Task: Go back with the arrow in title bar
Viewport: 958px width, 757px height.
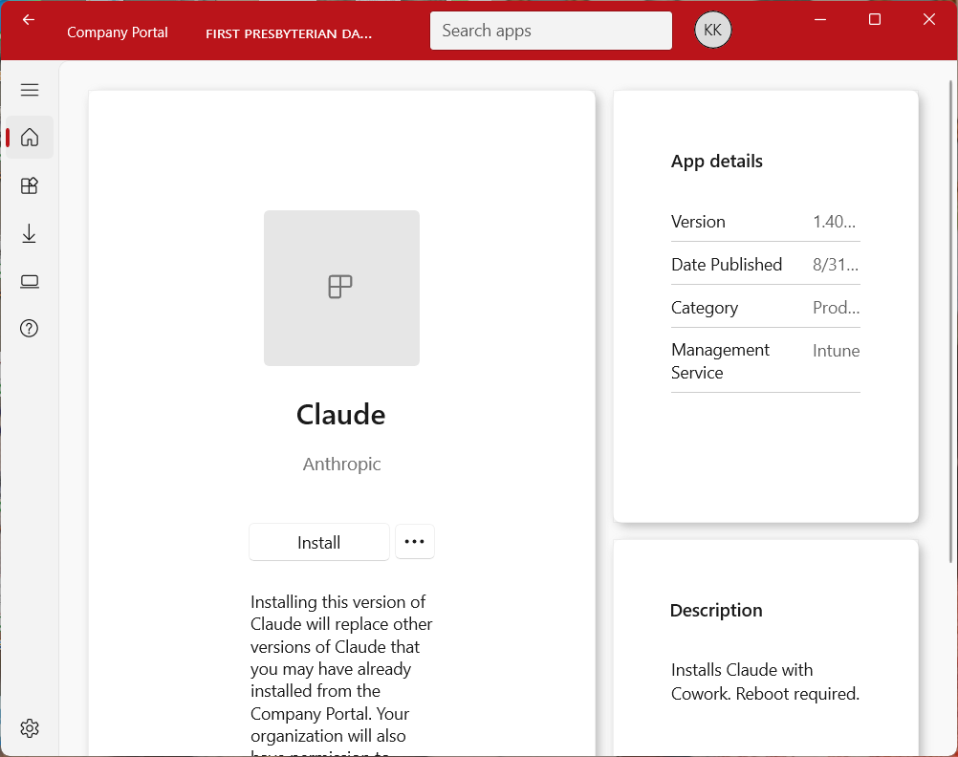Action: click(x=28, y=20)
